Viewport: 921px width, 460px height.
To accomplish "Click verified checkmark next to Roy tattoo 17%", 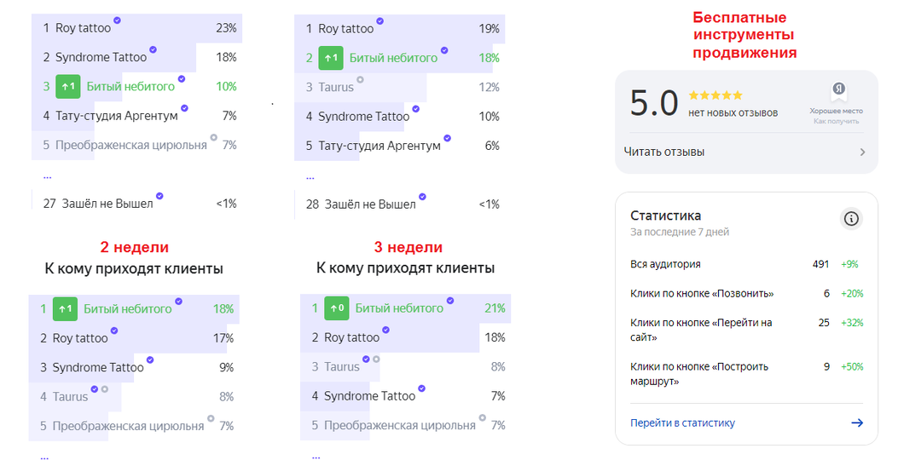I will [114, 331].
